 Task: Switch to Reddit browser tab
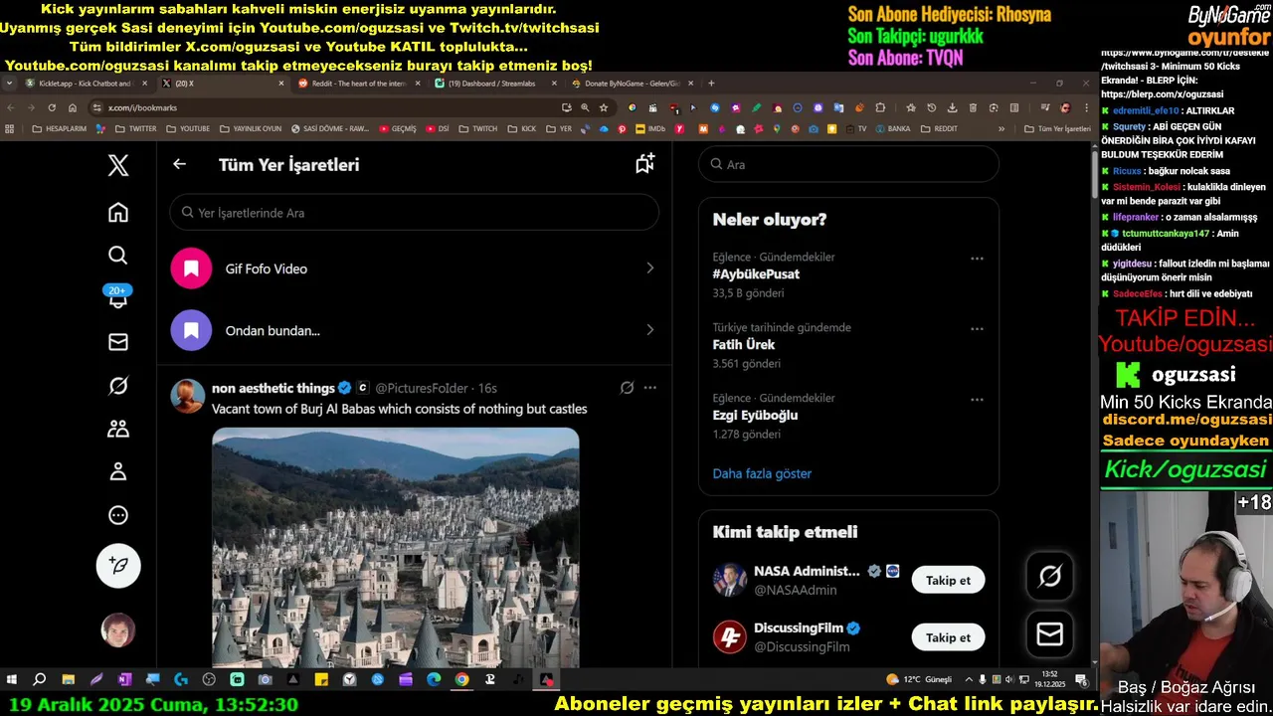(x=358, y=84)
